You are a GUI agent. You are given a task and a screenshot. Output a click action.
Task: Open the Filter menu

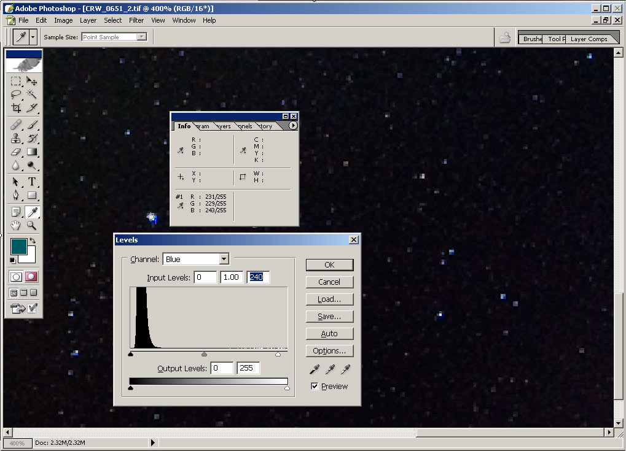[136, 20]
